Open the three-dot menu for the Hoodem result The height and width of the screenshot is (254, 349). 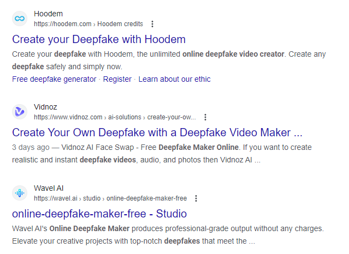(x=152, y=24)
